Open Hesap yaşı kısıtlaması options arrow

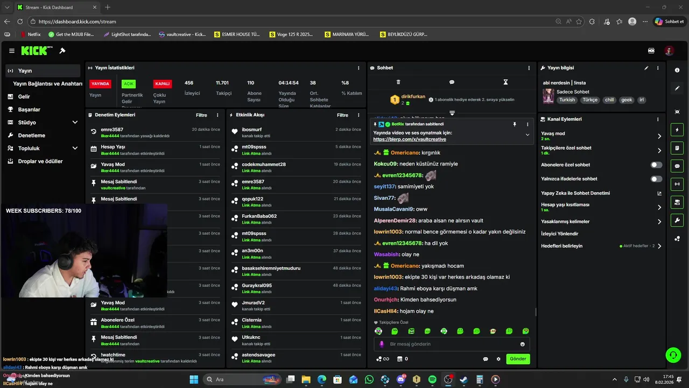(659, 207)
